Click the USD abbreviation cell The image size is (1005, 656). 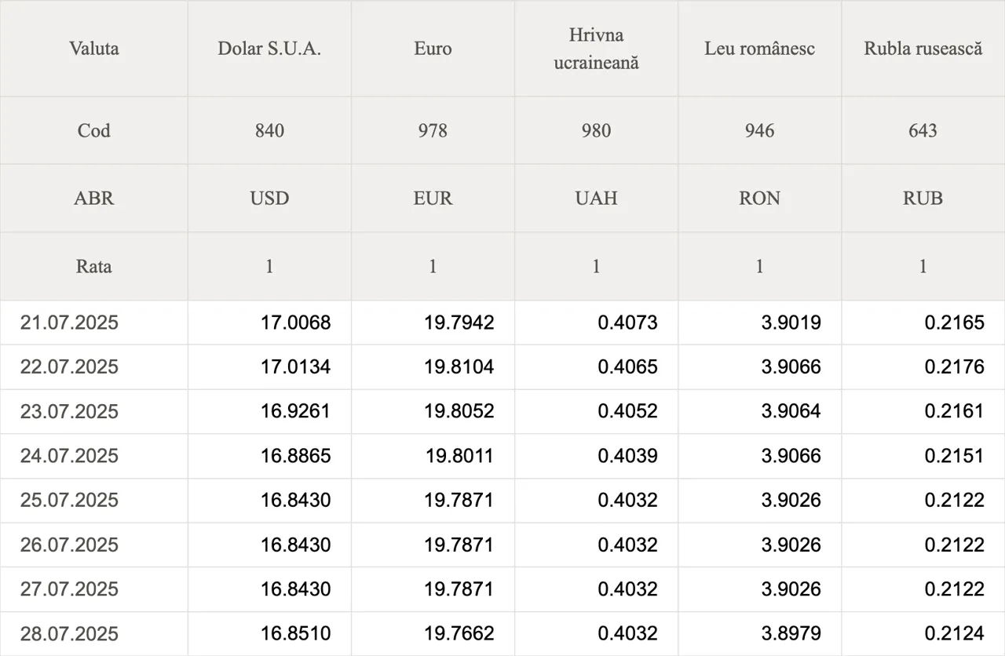(x=269, y=199)
